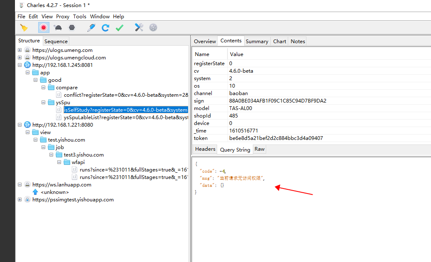Click the "code" line in JSON response
Screen dimensions: 431x262
213,171
